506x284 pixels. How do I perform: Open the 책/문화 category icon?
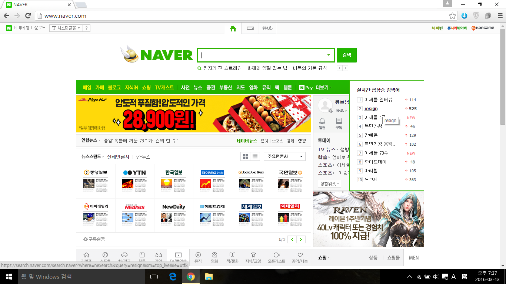click(x=232, y=257)
